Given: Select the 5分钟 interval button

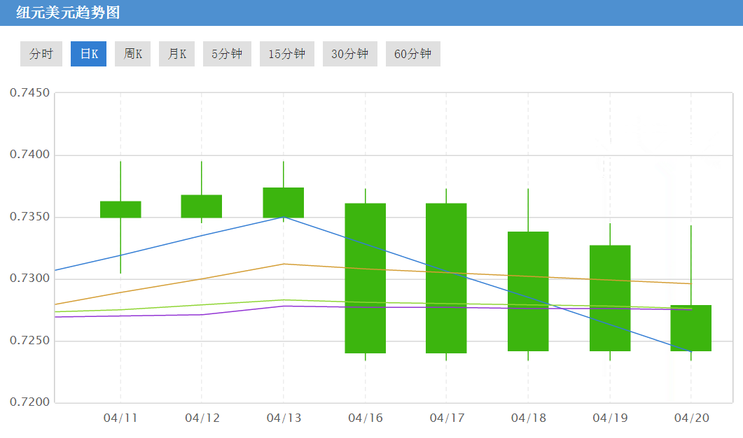Looking at the screenshot, I should (x=227, y=54).
